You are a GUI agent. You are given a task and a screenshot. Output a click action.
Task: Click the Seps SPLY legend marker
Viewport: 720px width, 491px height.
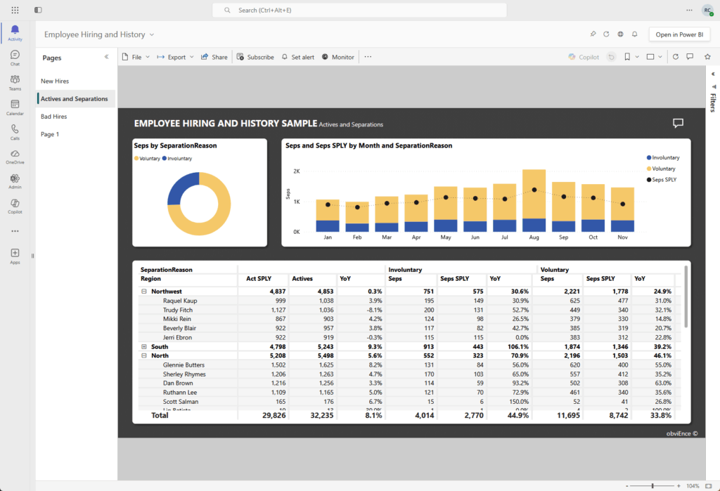[x=649, y=179]
